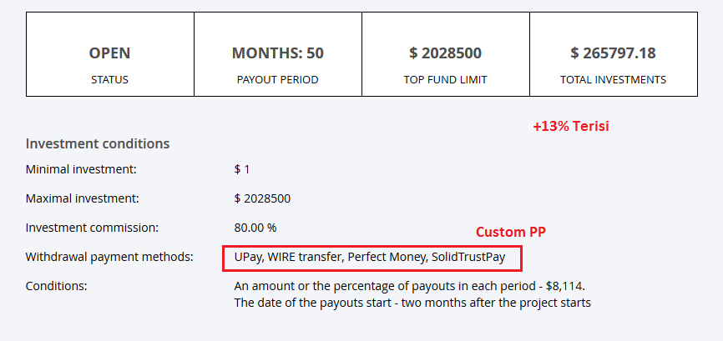Viewport: 723px width, 341px height.
Task: Select the 80.00 % commission value
Action: (x=255, y=227)
